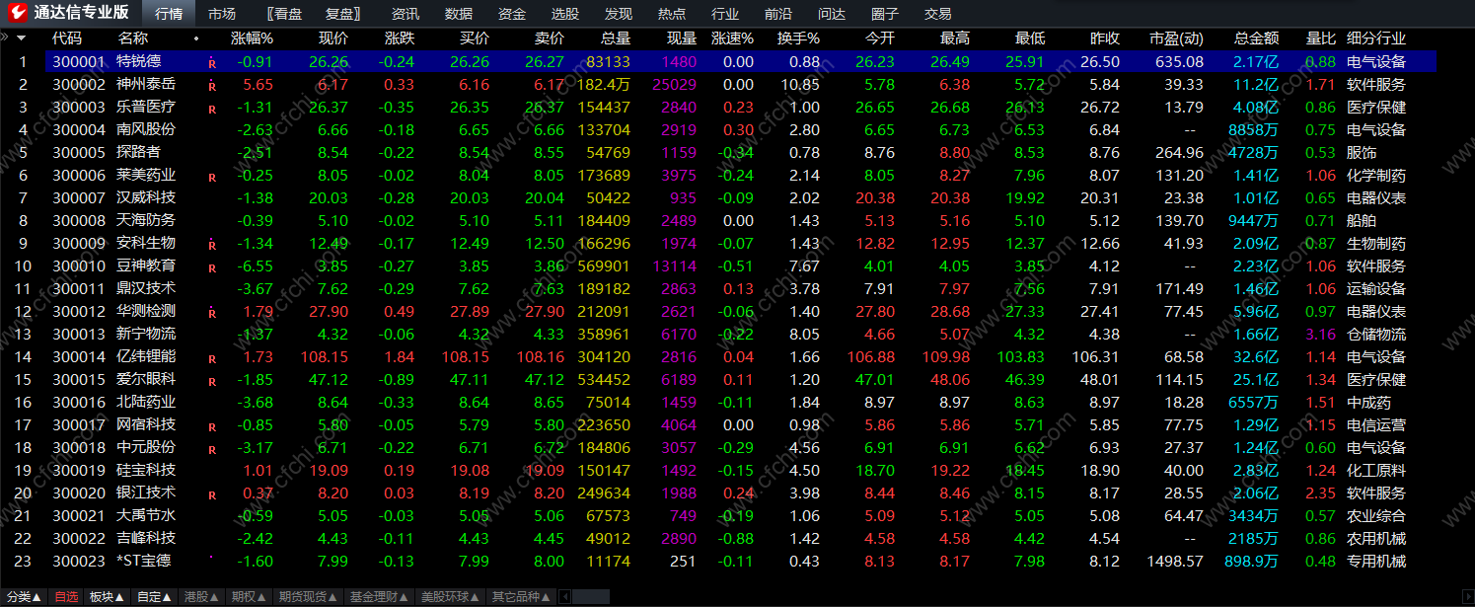
Task: Expand the side panel chevron arrows
Action: [x=6, y=38]
